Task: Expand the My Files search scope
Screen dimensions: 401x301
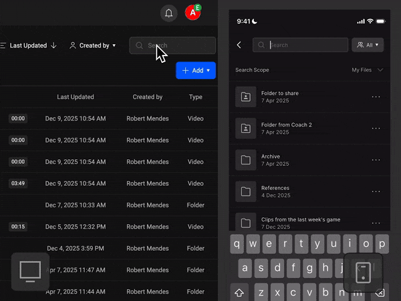Action: tap(368, 70)
